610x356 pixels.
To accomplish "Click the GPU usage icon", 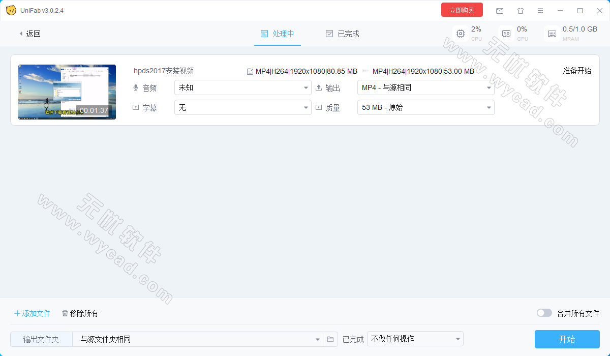I will click(506, 34).
